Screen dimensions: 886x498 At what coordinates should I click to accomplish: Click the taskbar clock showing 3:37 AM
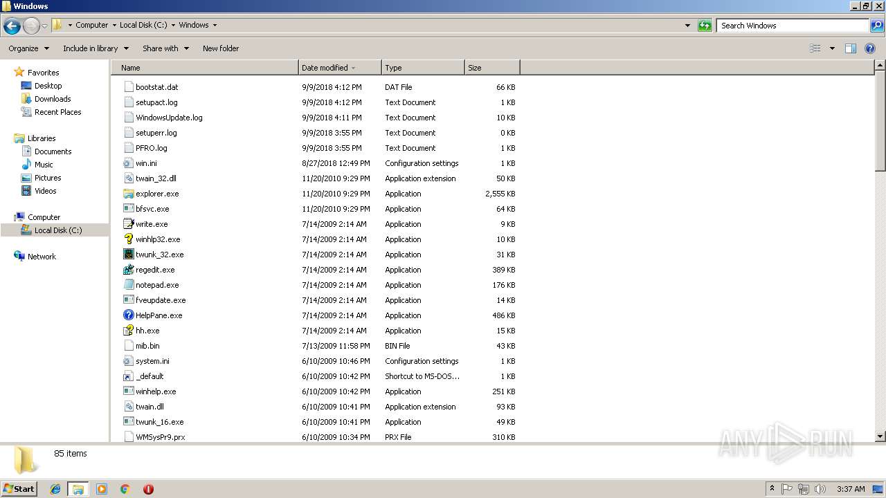851,489
